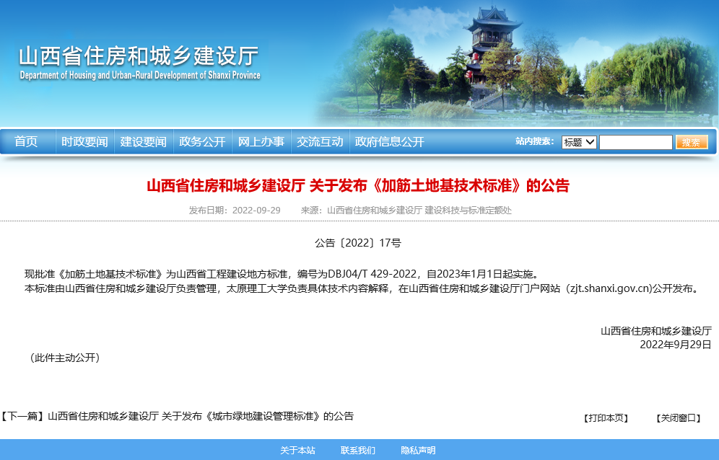Image resolution: width=719 pixels, height=460 pixels.
Task: Open 网上办事 online services menu
Action: pyautogui.click(x=261, y=142)
